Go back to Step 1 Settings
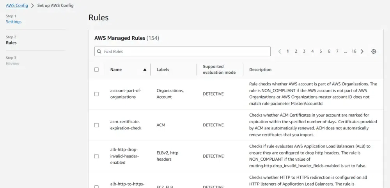 (14, 21)
